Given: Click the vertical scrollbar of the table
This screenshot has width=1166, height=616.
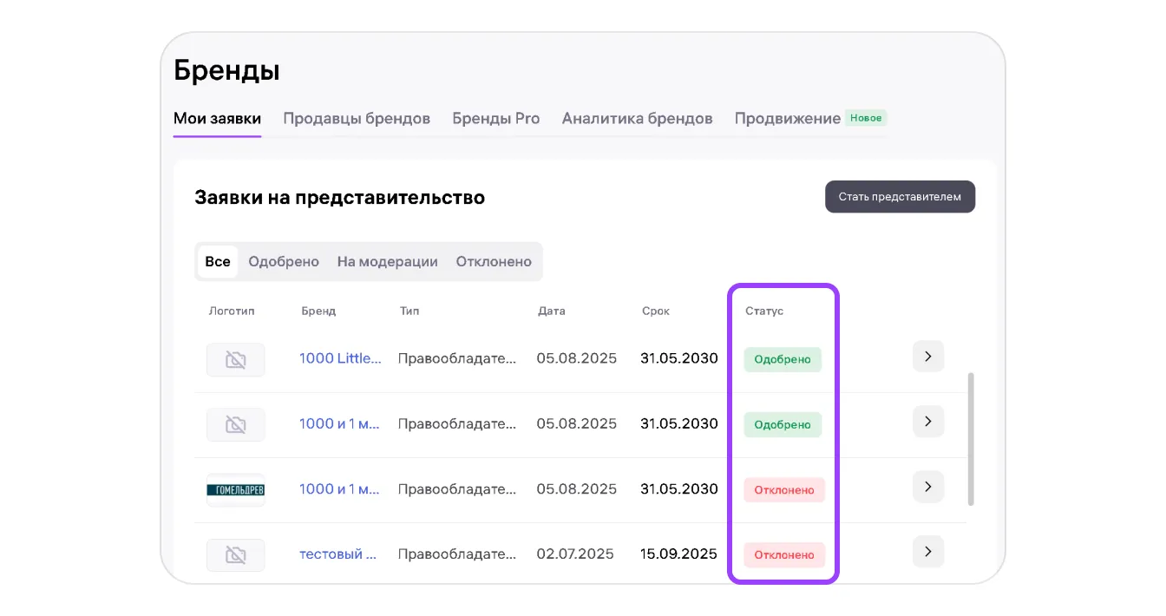Looking at the screenshot, I should 970,438.
